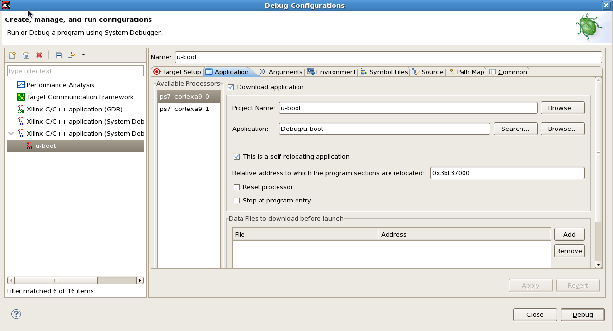The height and width of the screenshot is (331, 613).
Task: Enable the Reset processor checkbox
Action: [x=237, y=187]
